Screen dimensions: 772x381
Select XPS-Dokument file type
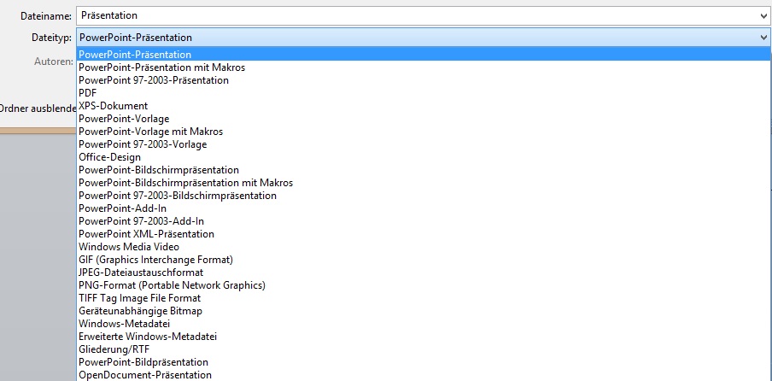[424, 105]
